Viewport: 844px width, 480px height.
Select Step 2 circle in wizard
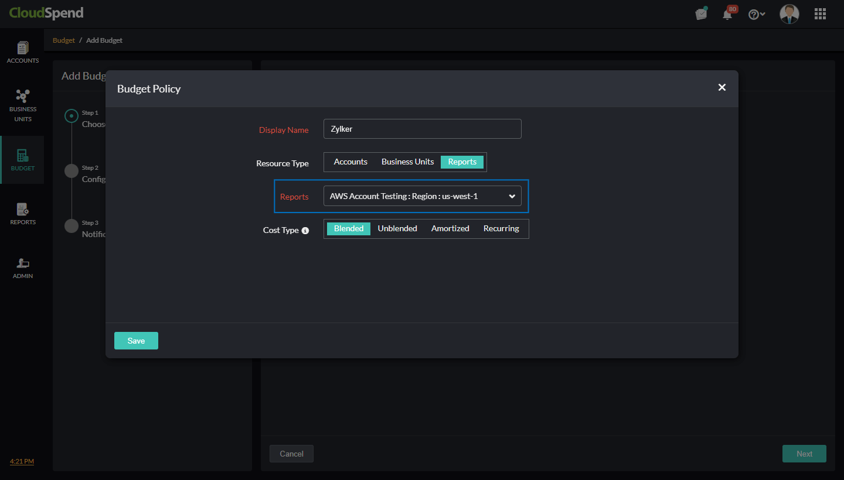pos(72,171)
